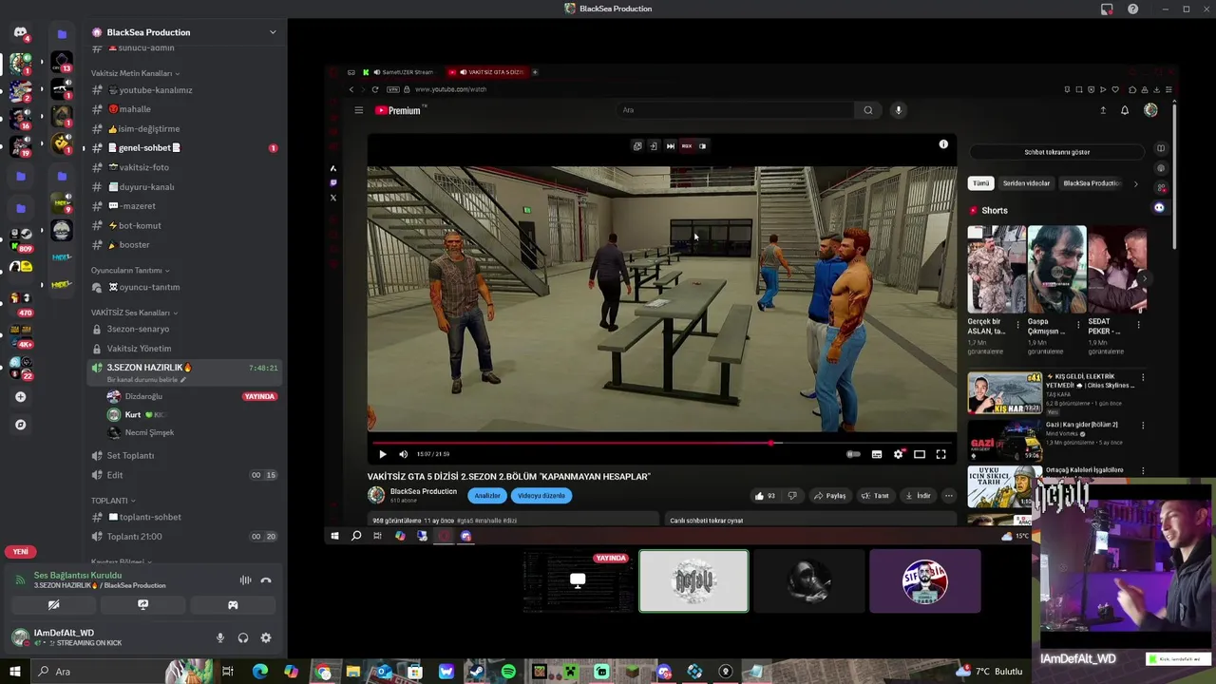This screenshot has width=1216, height=684.
Task: Collapse the Oyuncuların Tanıtımı category
Action: coord(130,271)
